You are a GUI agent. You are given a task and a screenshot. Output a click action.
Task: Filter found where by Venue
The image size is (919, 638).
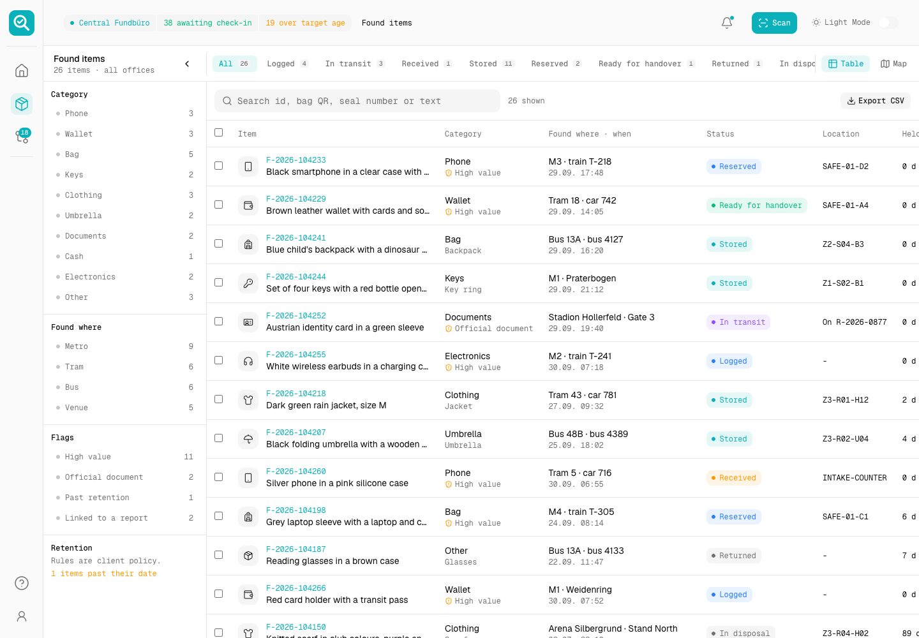124,408
